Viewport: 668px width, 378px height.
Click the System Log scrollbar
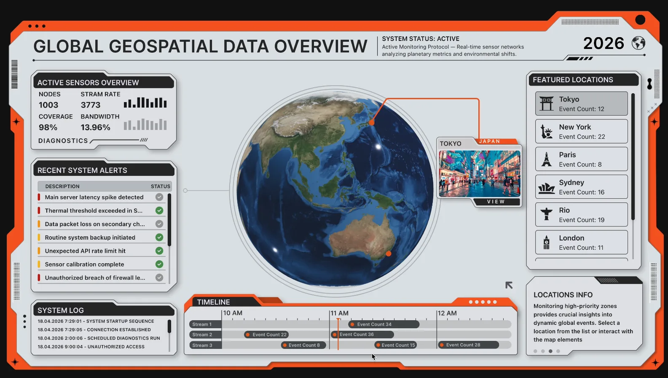coord(169,327)
